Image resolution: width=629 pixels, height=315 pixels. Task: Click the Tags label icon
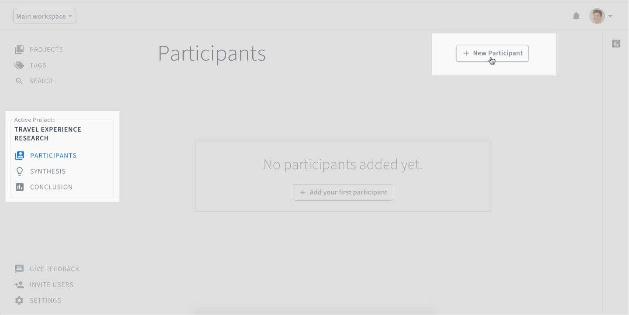tap(19, 65)
